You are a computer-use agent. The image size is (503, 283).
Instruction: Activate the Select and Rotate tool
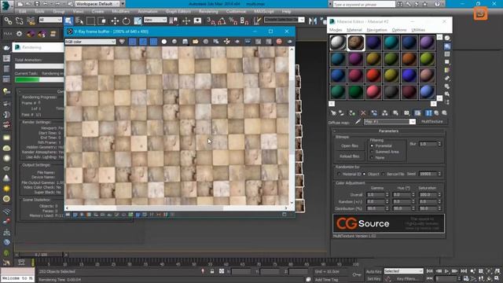point(126,21)
